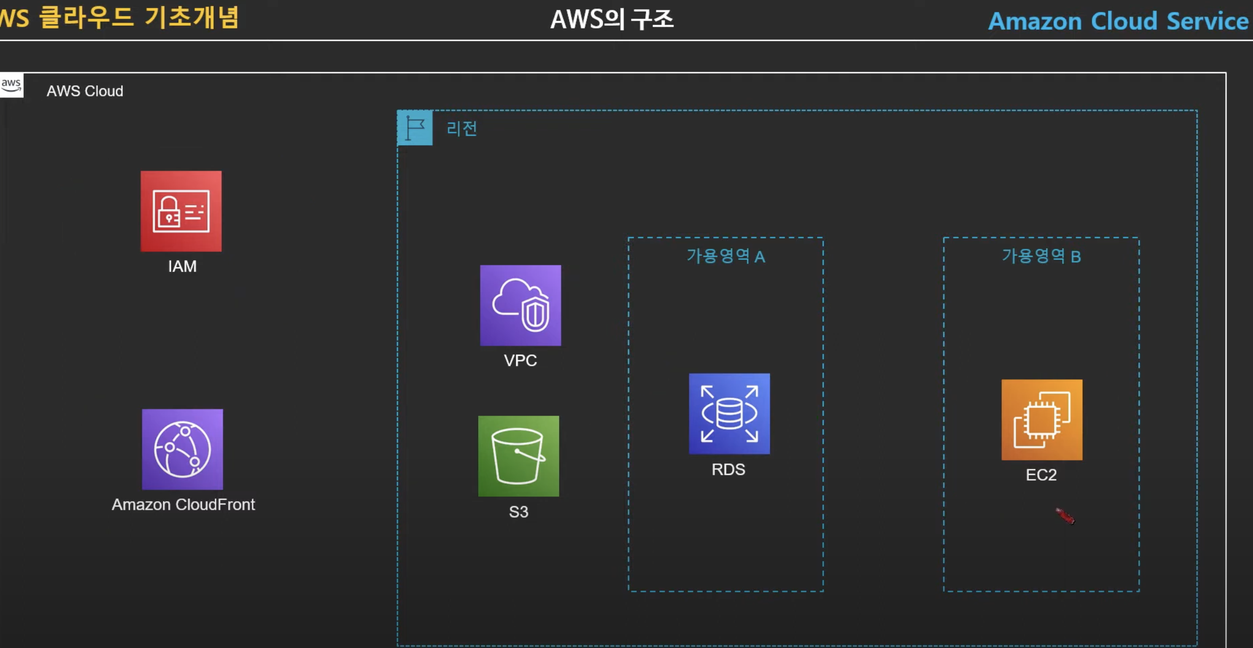Click the RDS text label
Image resolution: width=1253 pixels, height=648 pixels.
pyautogui.click(x=728, y=469)
